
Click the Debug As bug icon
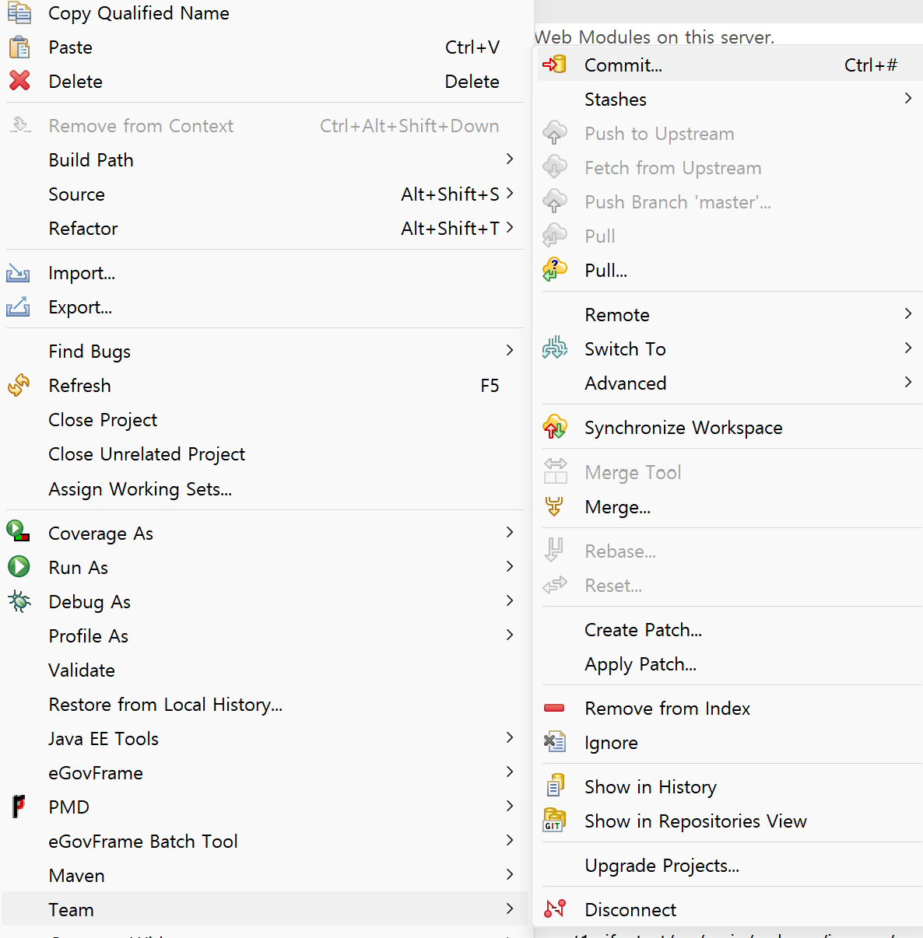(x=19, y=601)
